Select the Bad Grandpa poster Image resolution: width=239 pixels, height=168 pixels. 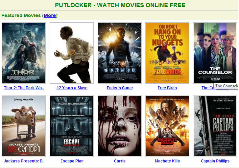point(24,126)
